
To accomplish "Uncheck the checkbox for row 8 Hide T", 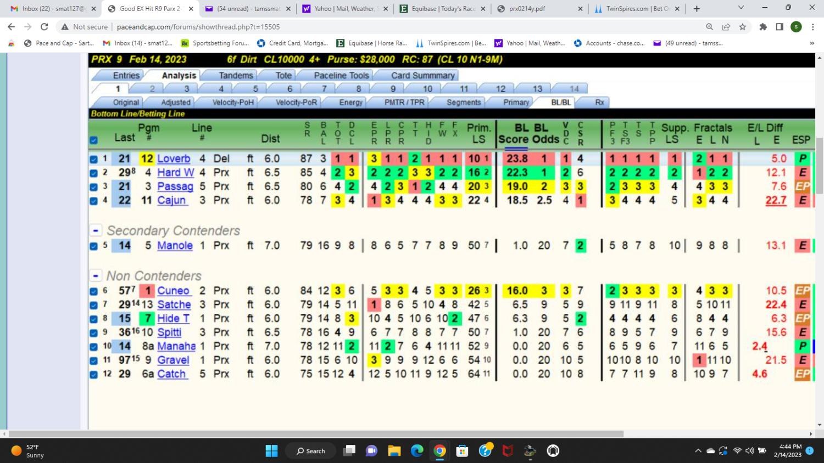I will 93,319.
